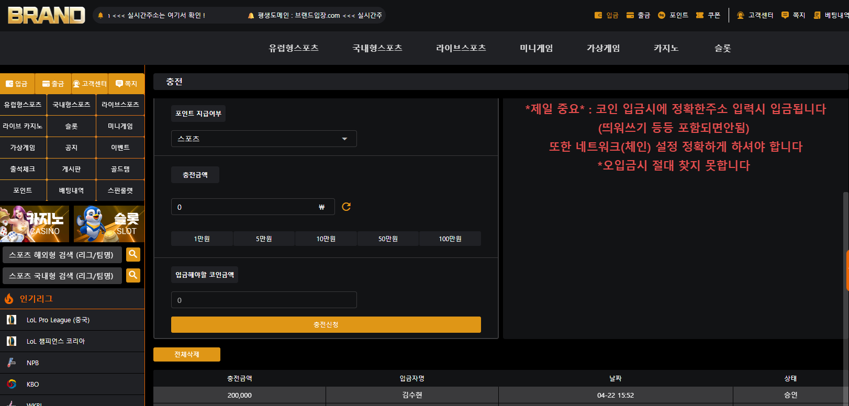This screenshot has height=406, width=849.
Task: Click the refresh icon beside the amount field
Action: click(346, 207)
